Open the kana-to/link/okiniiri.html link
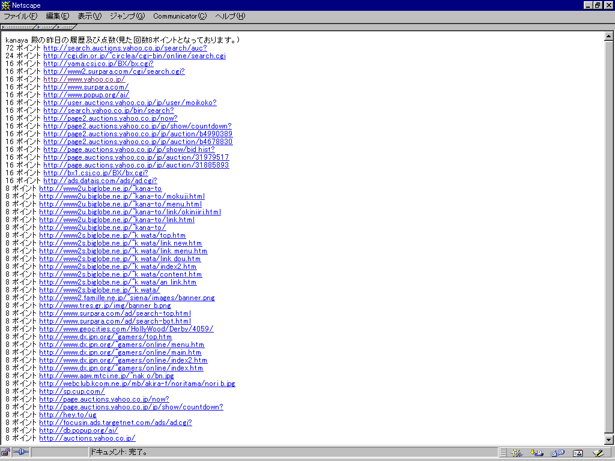Viewport: 615px width, 461px height. click(130, 212)
